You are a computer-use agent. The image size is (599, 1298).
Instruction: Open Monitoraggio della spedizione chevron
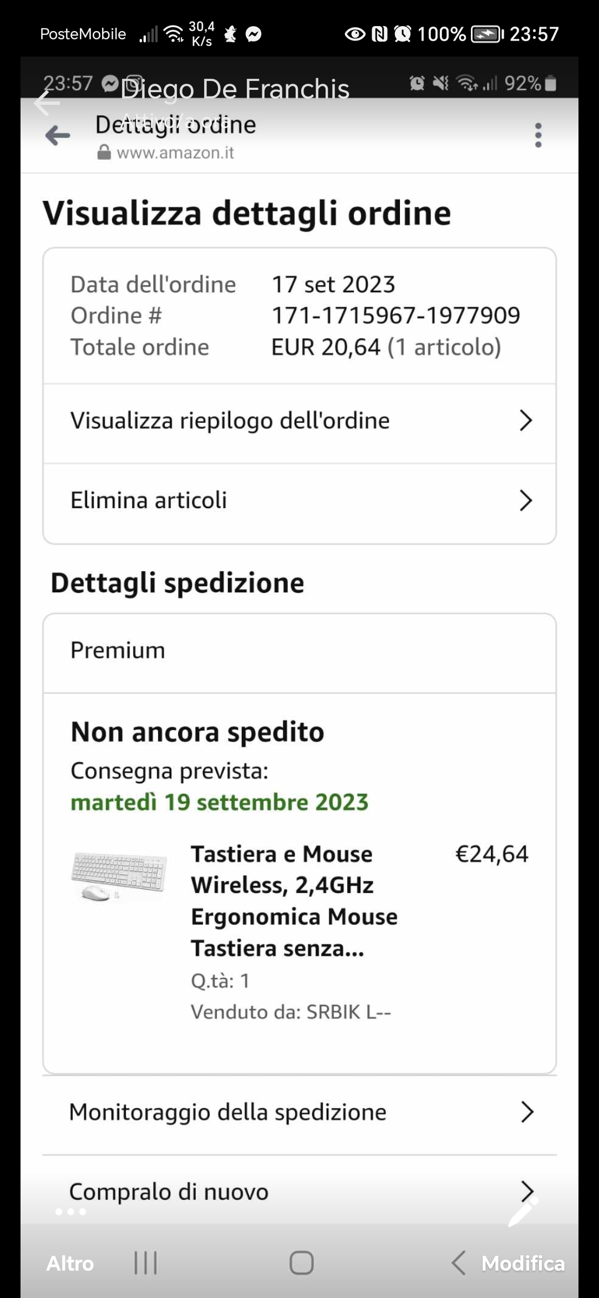tap(527, 1112)
